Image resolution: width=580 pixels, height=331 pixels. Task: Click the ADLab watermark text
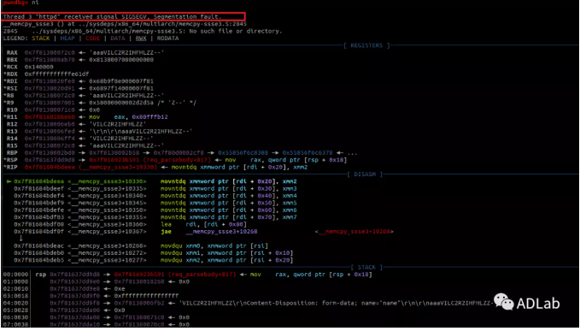538,304
